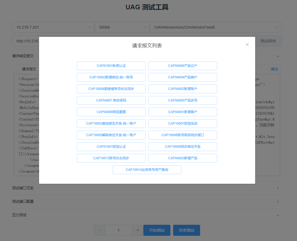297x241 pixels.
Task: Select CAP10014业务账号资产查询 message
Action: click(147, 170)
